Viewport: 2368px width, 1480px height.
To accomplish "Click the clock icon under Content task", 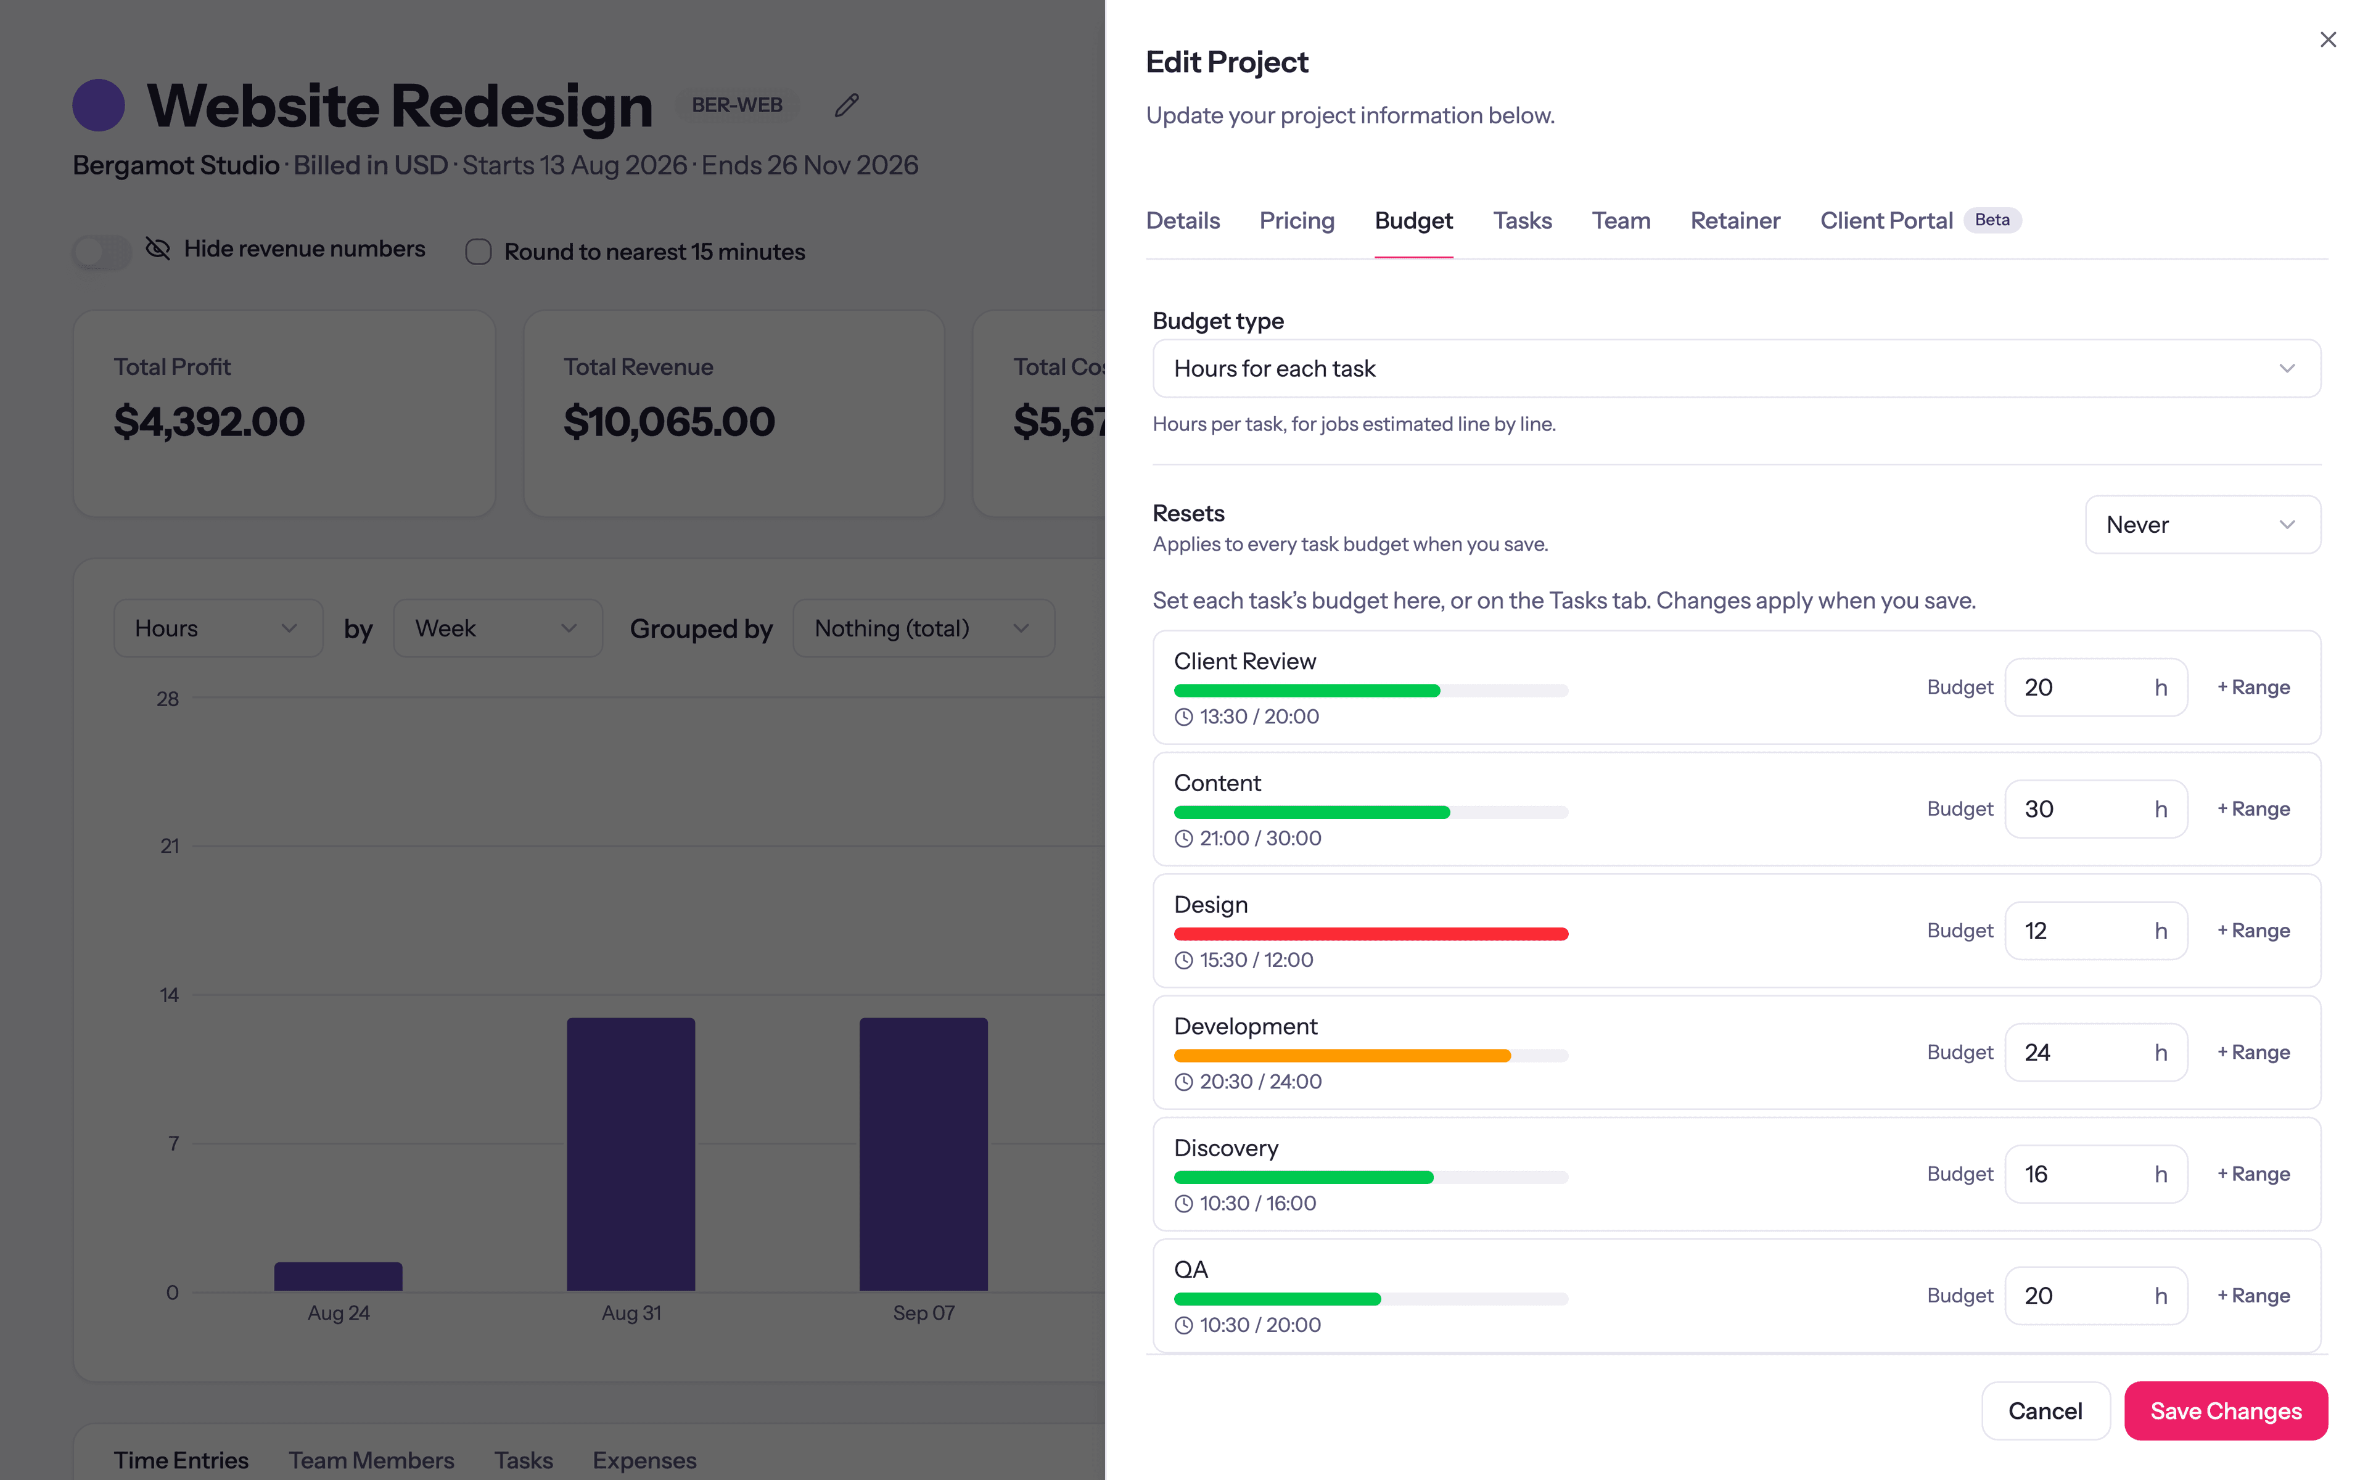I will click(x=1184, y=839).
